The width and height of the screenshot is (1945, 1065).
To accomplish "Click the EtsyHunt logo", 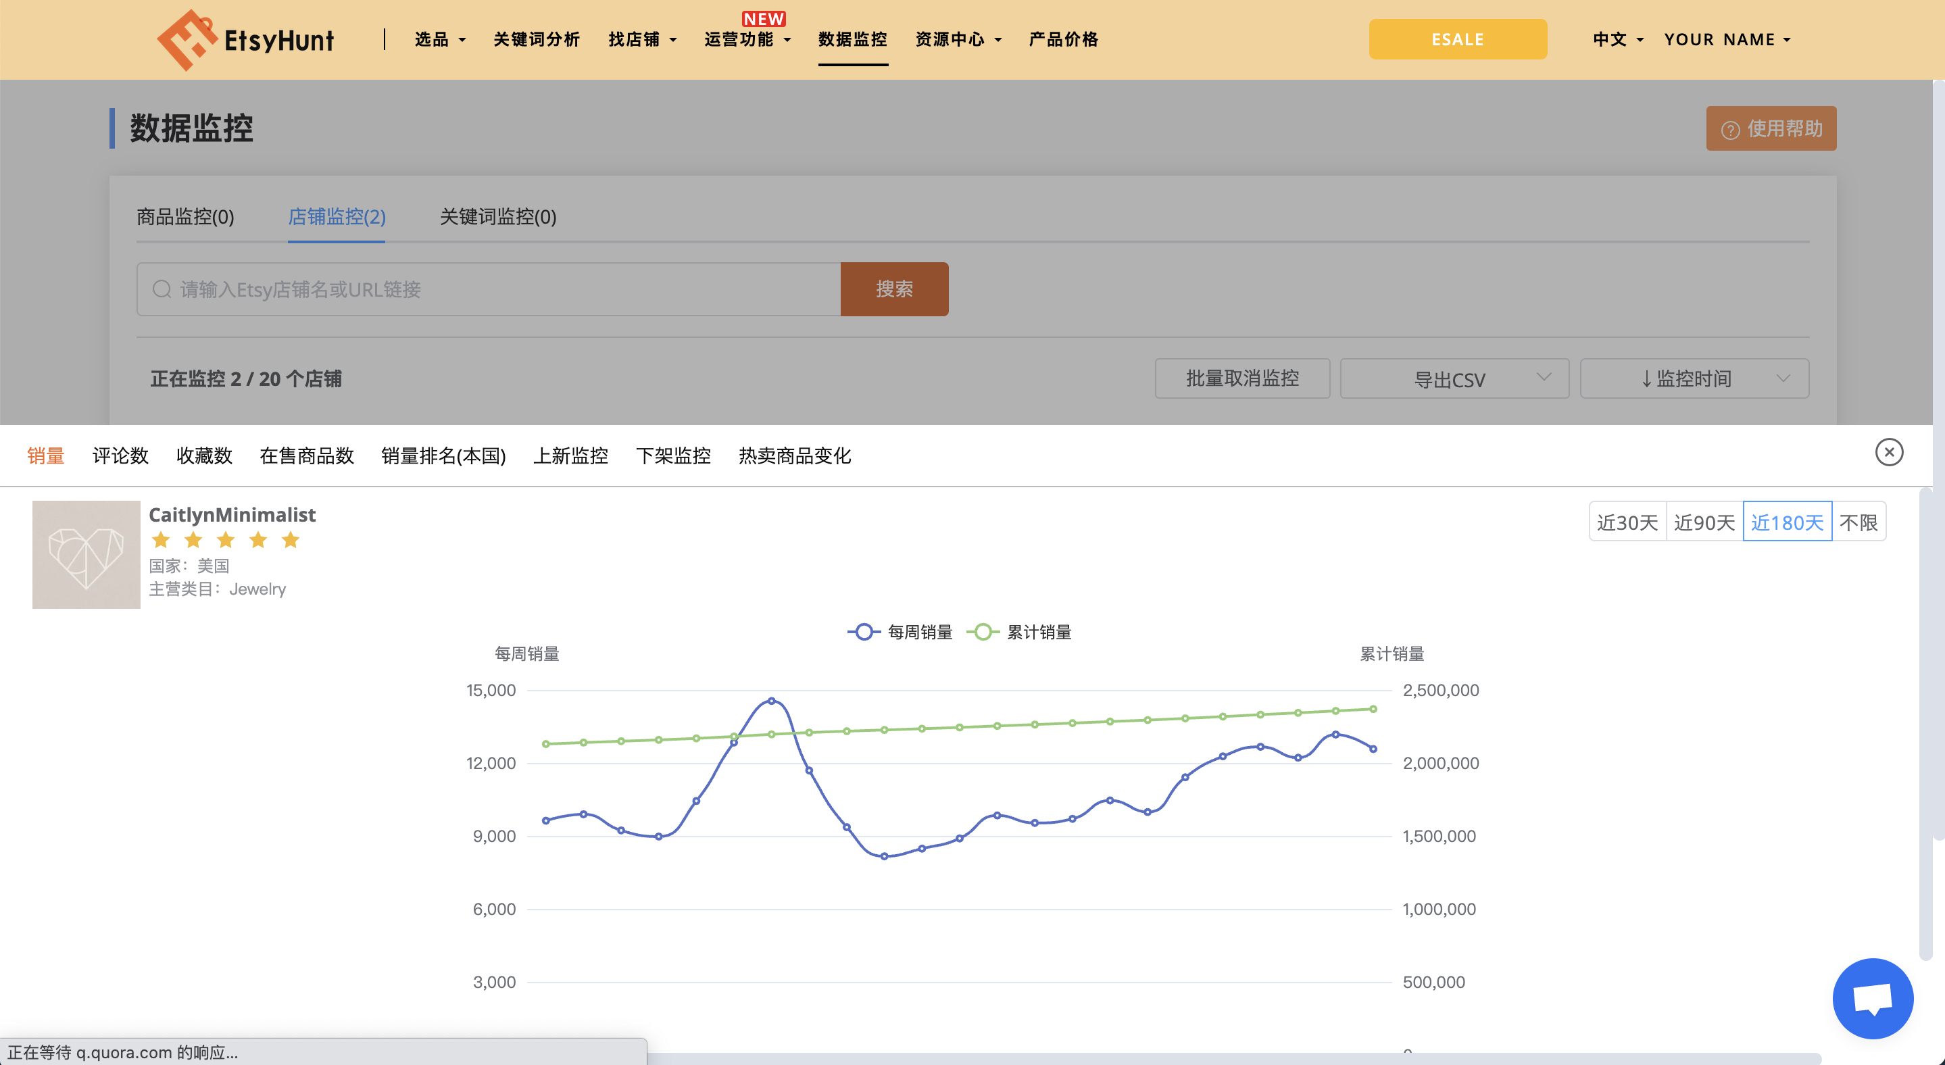I will [245, 39].
